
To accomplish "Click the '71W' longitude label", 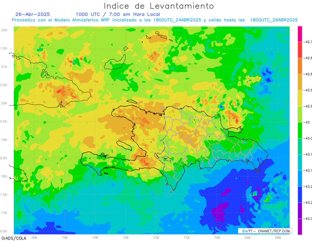I will click(186, 238).
